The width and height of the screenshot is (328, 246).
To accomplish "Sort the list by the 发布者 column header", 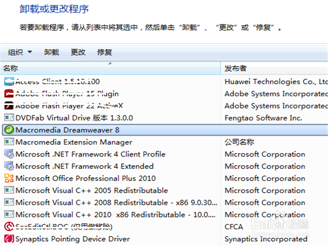I will pos(273,69).
